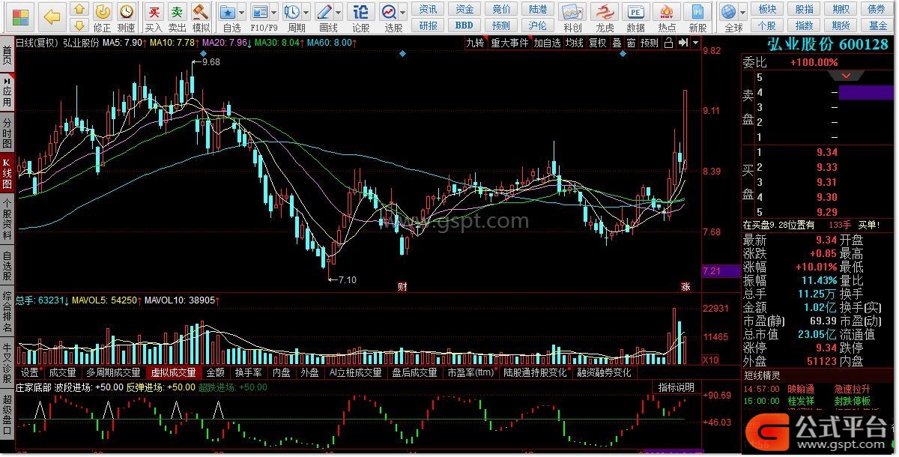Click the 加自选 add-to-watchlist button

click(547, 43)
